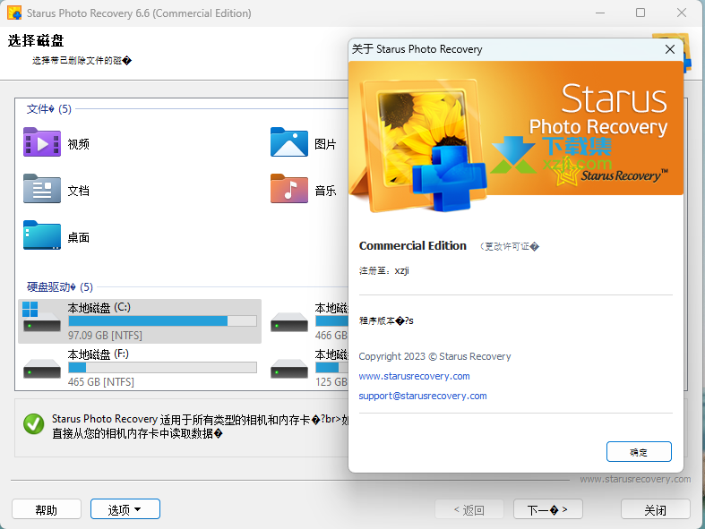Click the 图片 label text

pyautogui.click(x=325, y=144)
